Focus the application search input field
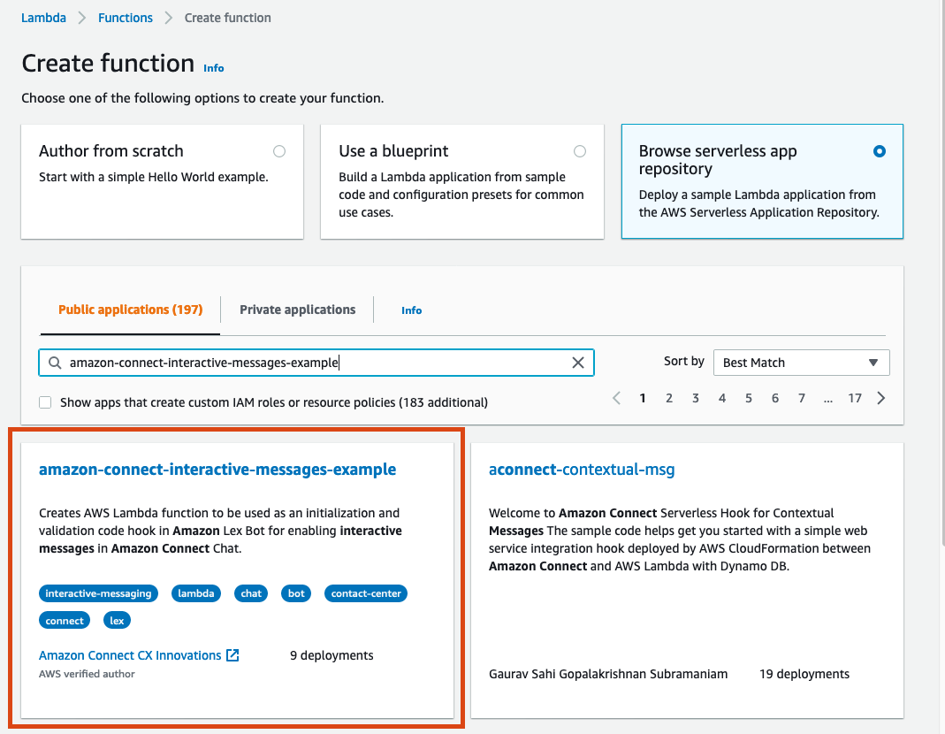The width and height of the screenshot is (945, 734). pos(316,363)
